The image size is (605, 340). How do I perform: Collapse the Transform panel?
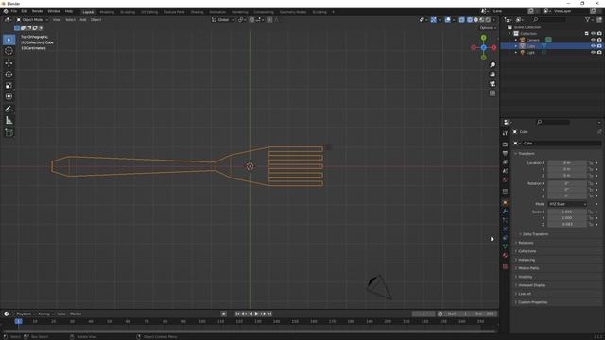[x=527, y=153]
